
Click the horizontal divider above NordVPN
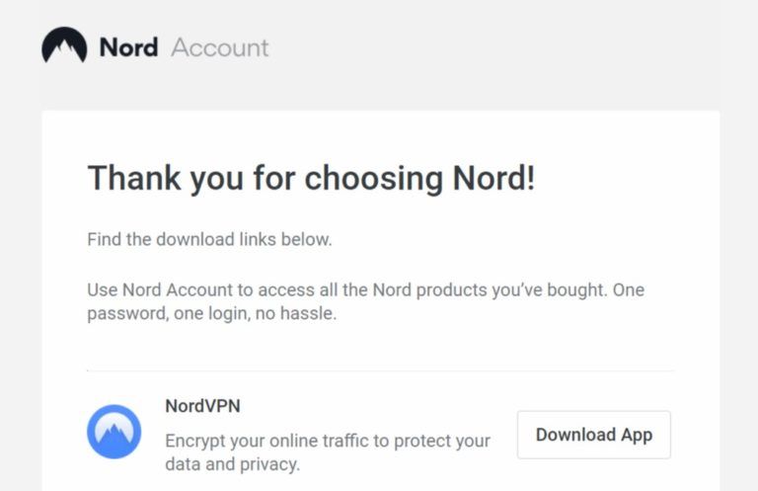click(x=380, y=371)
